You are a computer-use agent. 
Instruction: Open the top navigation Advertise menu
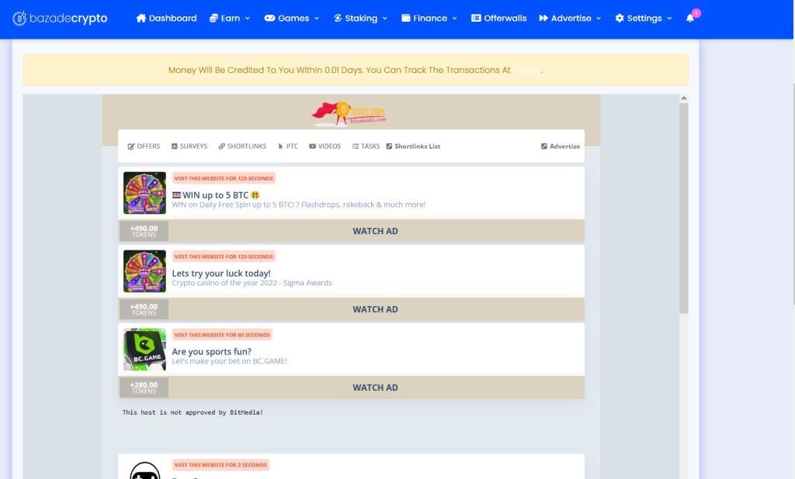(x=571, y=19)
